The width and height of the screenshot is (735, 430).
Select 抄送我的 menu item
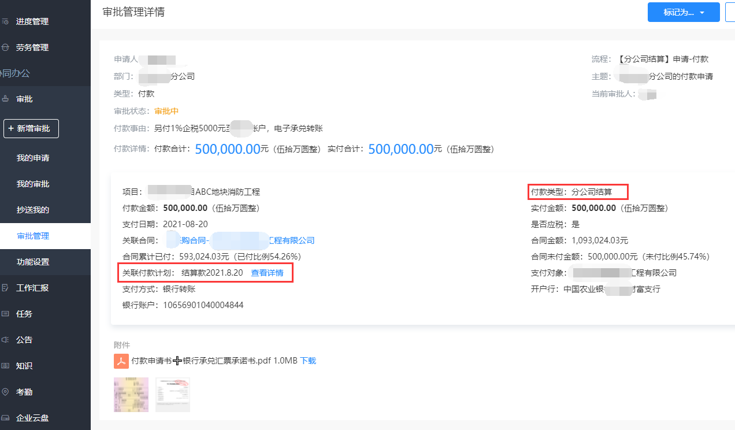tap(33, 210)
